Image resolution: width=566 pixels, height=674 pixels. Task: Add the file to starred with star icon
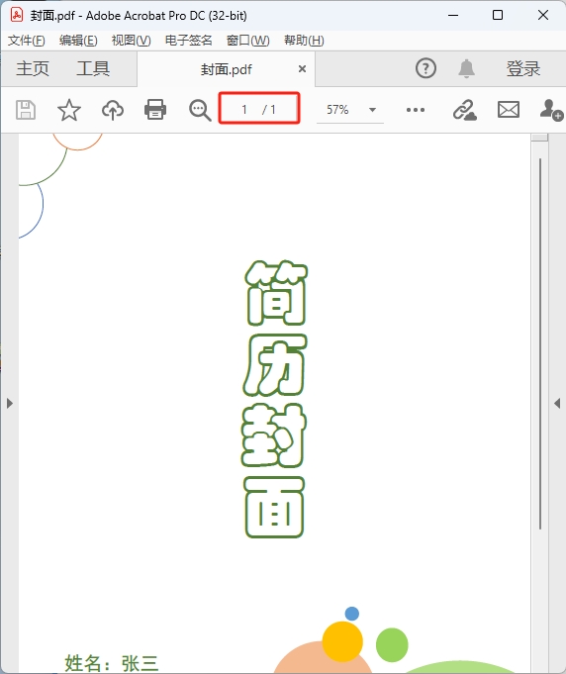coord(69,110)
